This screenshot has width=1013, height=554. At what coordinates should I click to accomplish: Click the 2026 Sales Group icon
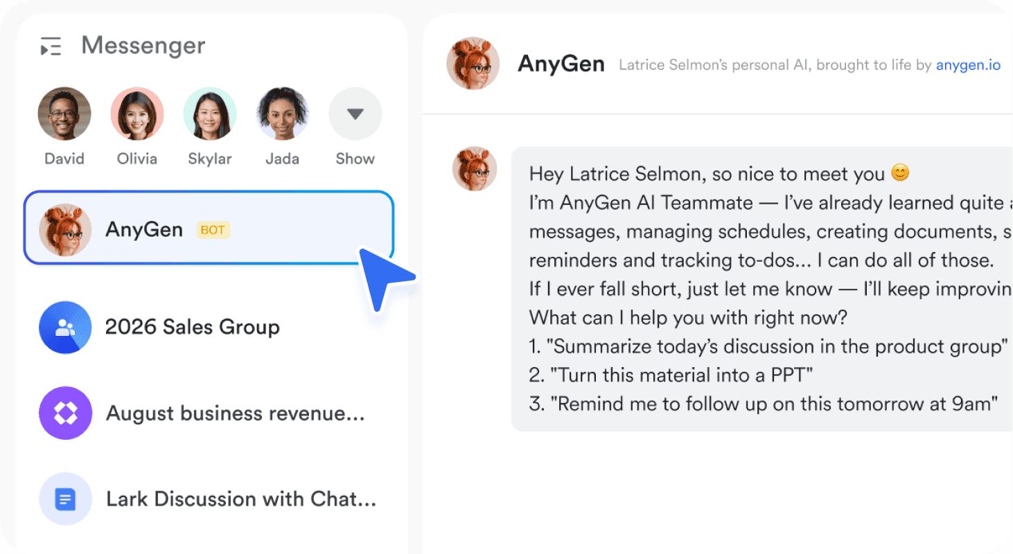pos(66,328)
